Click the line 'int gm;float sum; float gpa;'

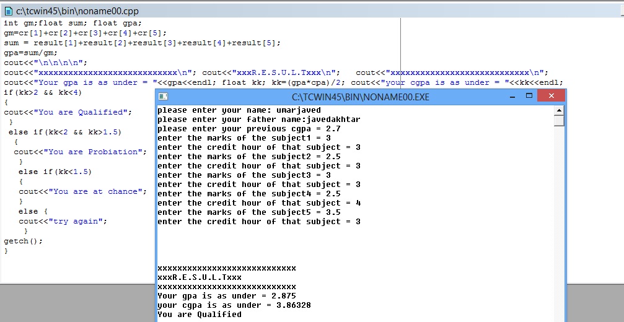(x=73, y=23)
